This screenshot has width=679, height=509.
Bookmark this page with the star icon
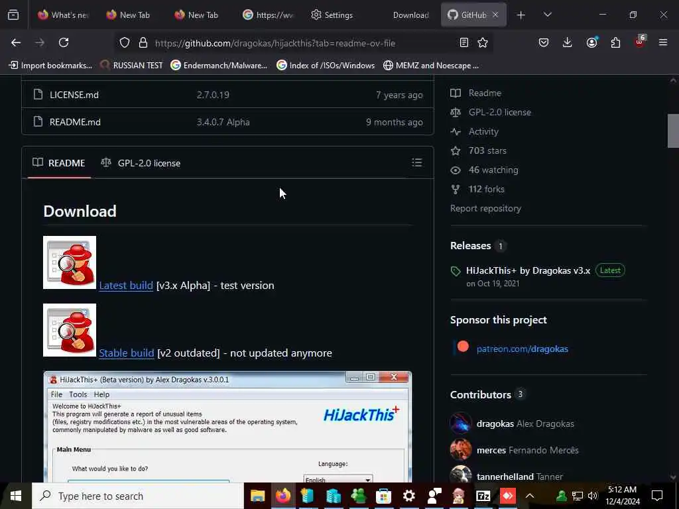tap(483, 42)
